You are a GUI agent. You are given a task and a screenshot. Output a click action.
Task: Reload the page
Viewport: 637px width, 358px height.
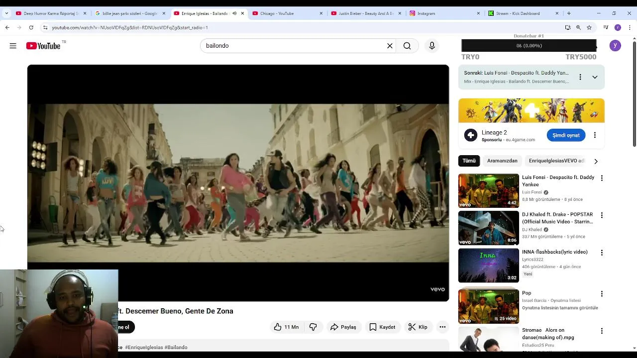[31, 27]
